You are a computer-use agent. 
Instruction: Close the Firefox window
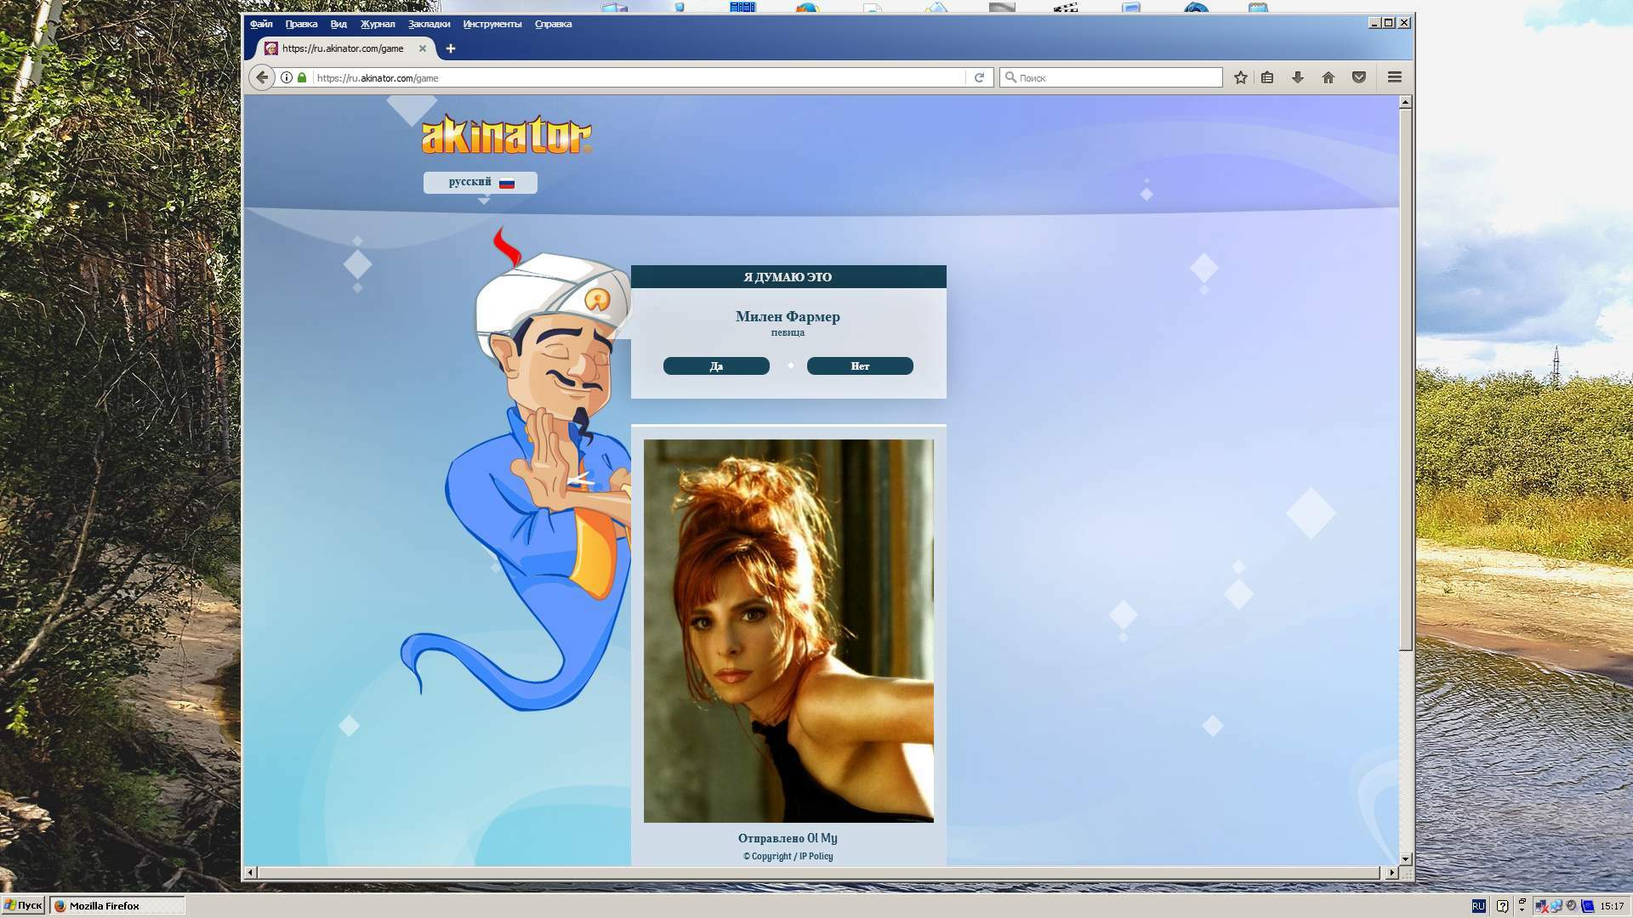click(x=1404, y=23)
